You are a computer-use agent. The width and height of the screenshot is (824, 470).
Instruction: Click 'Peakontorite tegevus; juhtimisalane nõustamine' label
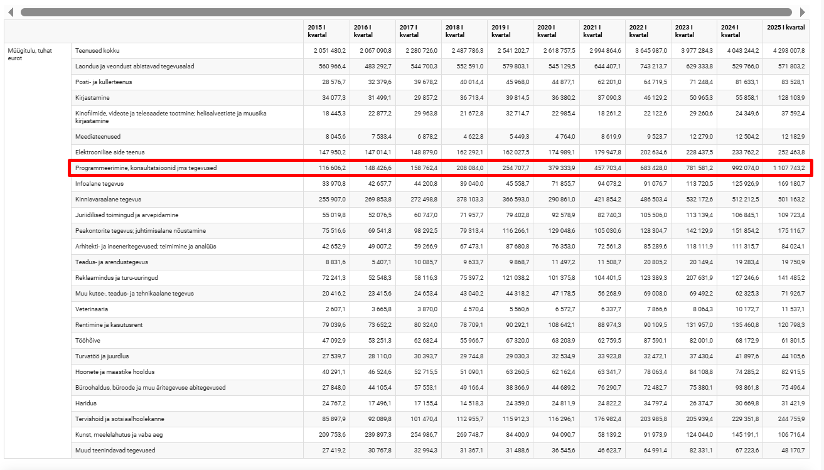point(140,231)
